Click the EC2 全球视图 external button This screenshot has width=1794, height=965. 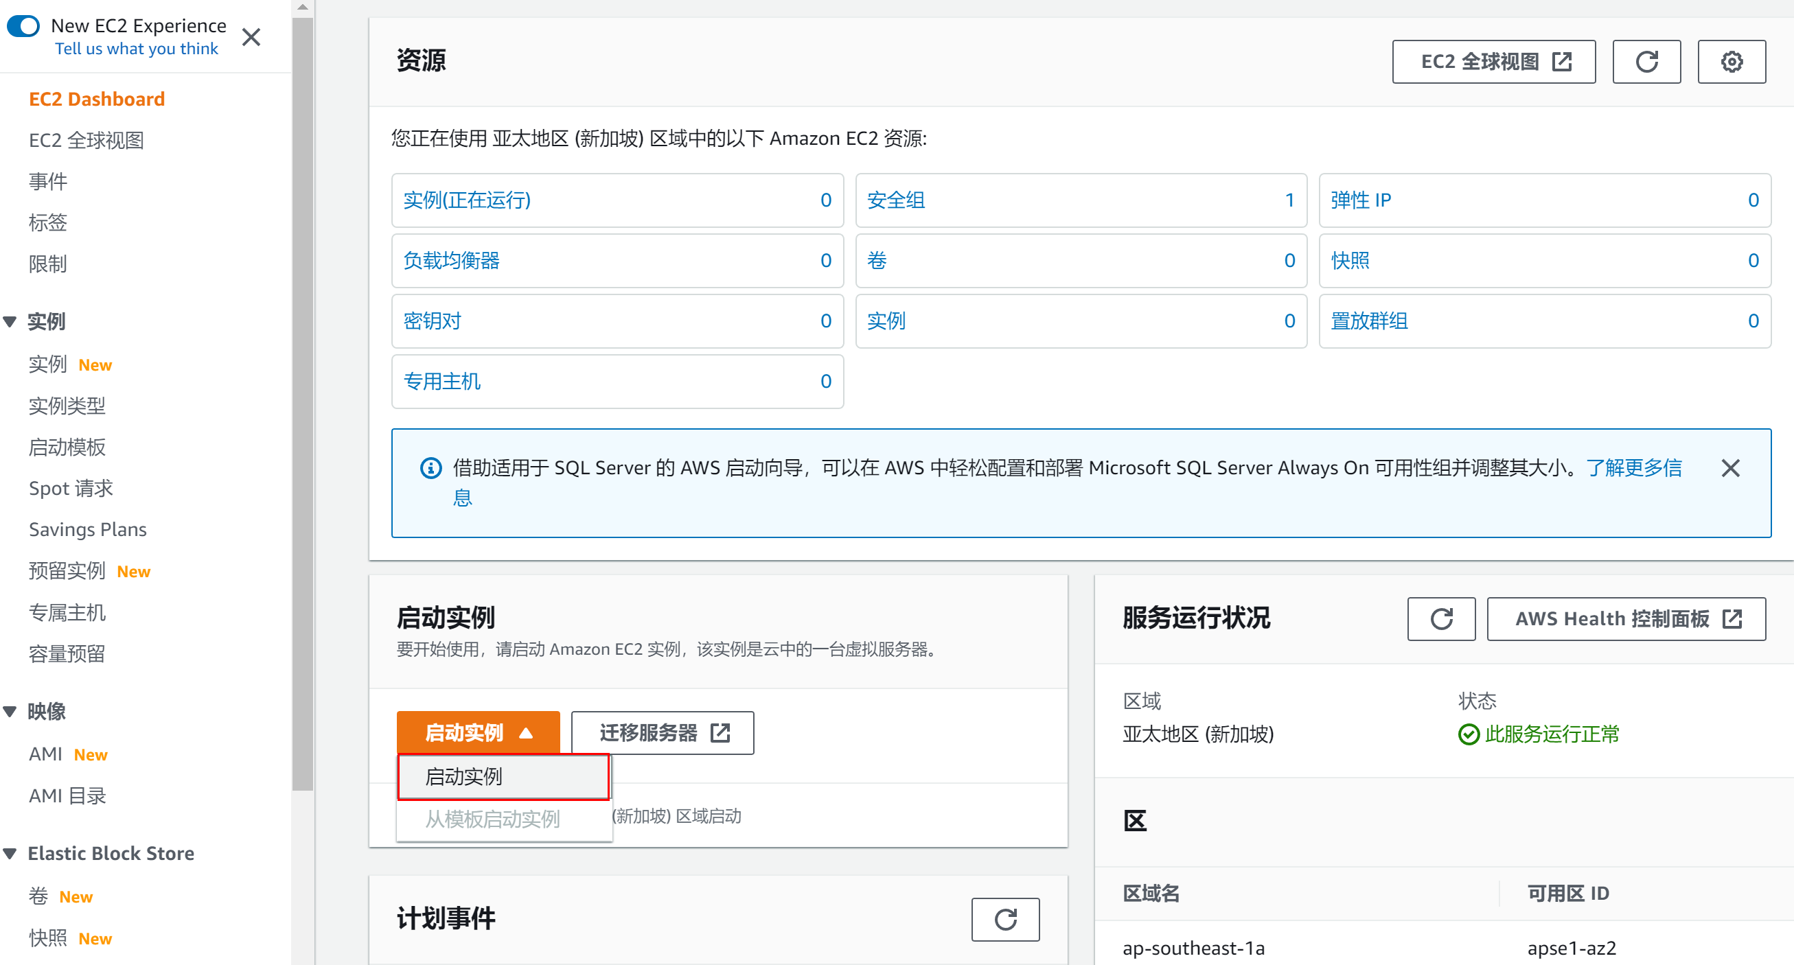1494,62
